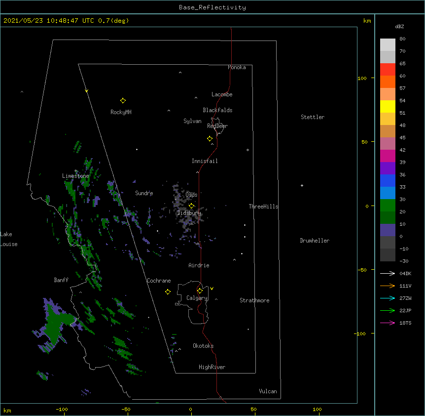Click the Cochrane town label
Screen dimensions: 425x416
pyautogui.click(x=159, y=281)
